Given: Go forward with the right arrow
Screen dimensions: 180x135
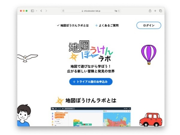Looking at the screenshot, I should coord(46,11).
